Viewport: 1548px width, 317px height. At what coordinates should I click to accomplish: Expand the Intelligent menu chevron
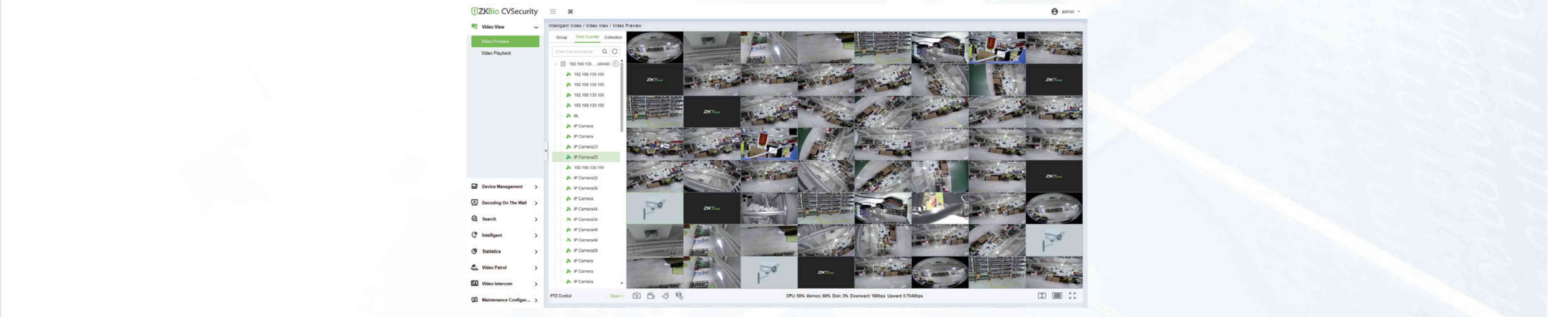click(x=536, y=235)
